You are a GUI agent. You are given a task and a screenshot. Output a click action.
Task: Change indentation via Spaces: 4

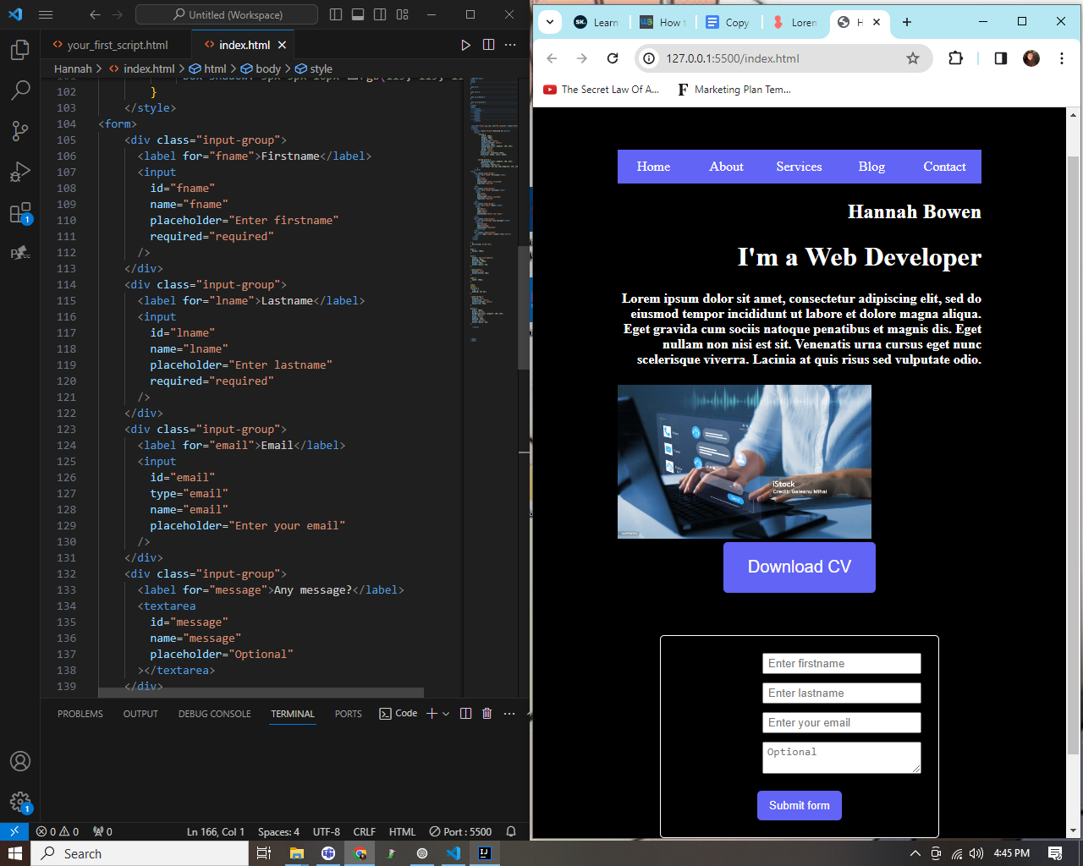pos(278,831)
